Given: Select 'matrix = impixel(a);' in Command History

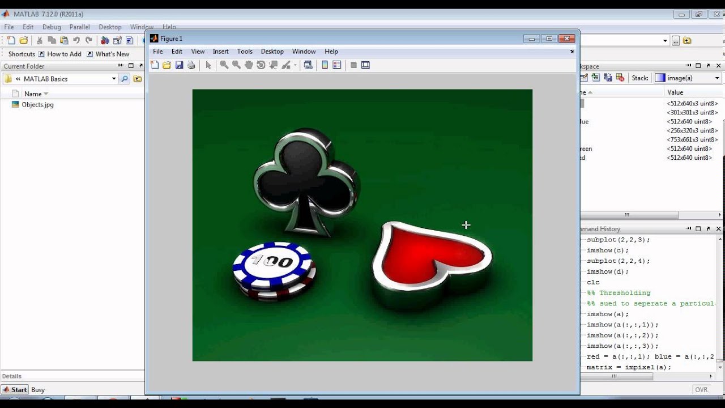Looking at the screenshot, I should [x=629, y=367].
